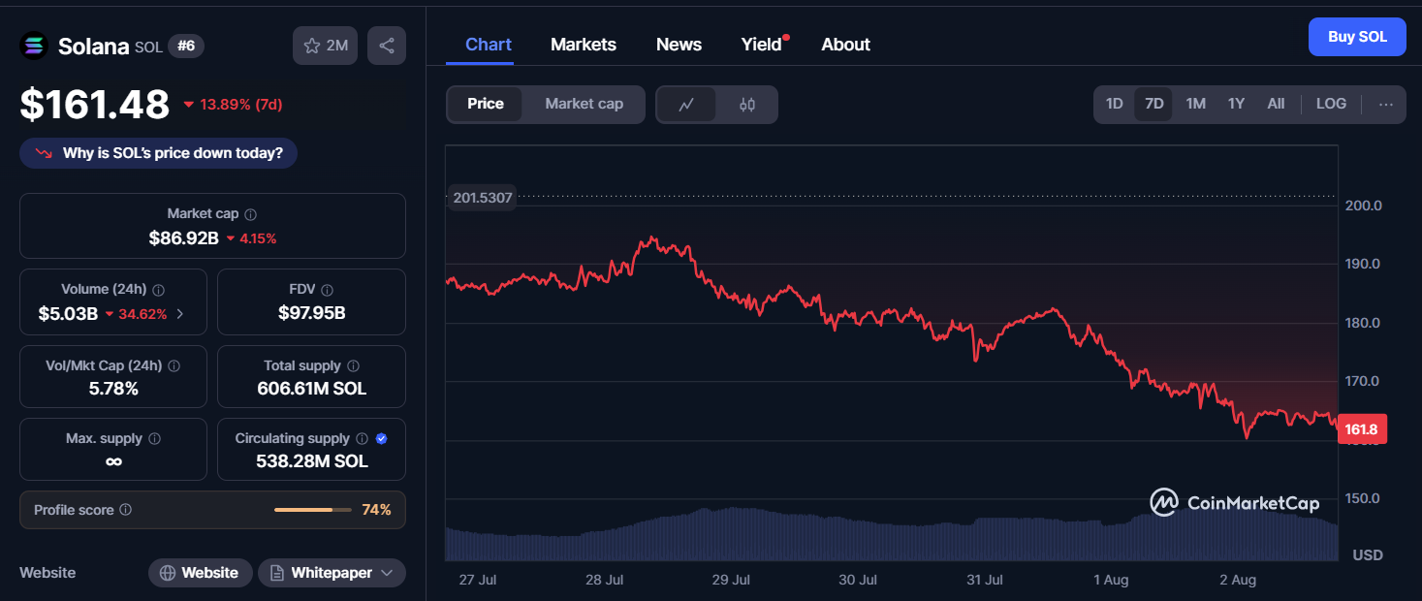This screenshot has width=1422, height=601.
Task: Toggle the LOG scale option
Action: coord(1331,104)
